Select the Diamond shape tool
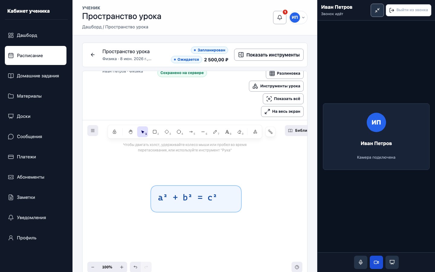 [167, 132]
